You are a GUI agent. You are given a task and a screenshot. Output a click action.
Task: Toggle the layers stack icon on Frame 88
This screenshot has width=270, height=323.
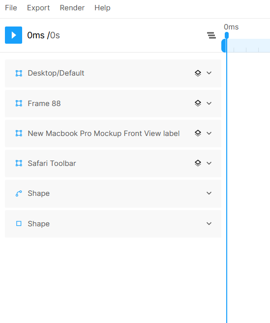[198, 103]
